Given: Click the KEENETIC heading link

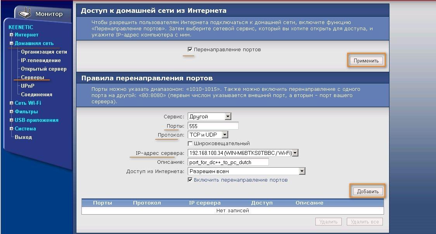Looking at the screenshot, I should coord(21,27).
